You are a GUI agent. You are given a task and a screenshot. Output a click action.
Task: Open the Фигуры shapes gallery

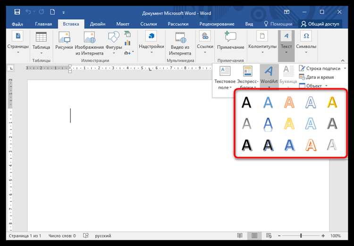(114, 43)
